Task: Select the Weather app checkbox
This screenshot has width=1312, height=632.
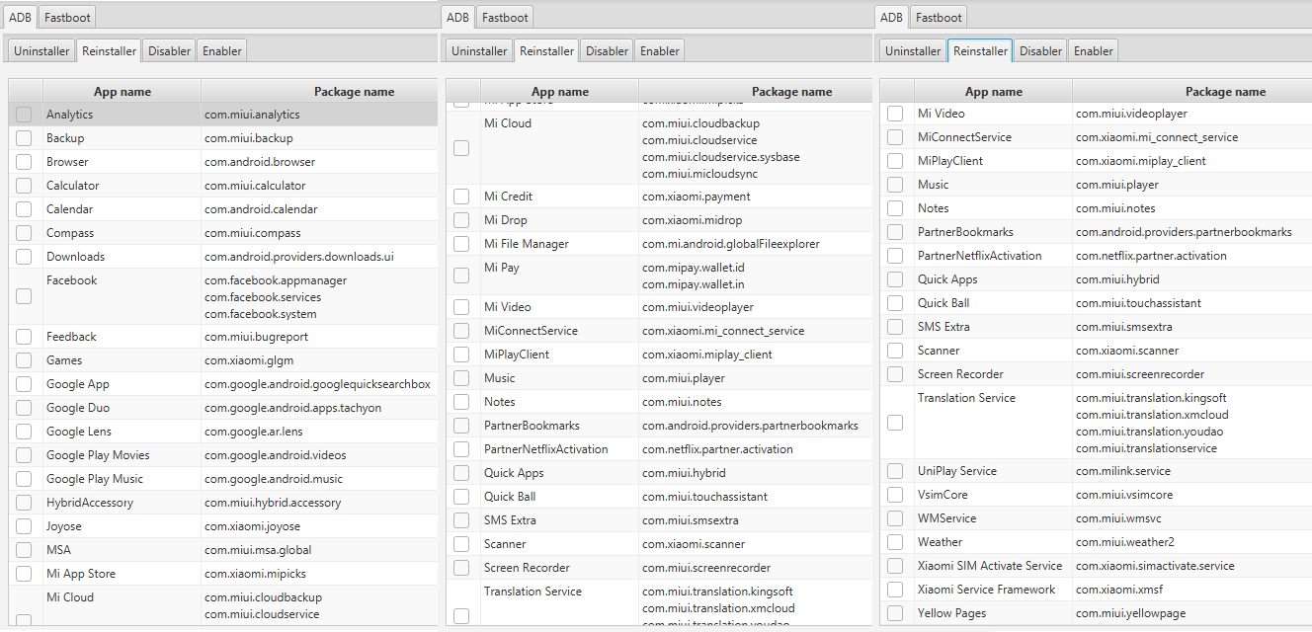Action: tap(895, 542)
